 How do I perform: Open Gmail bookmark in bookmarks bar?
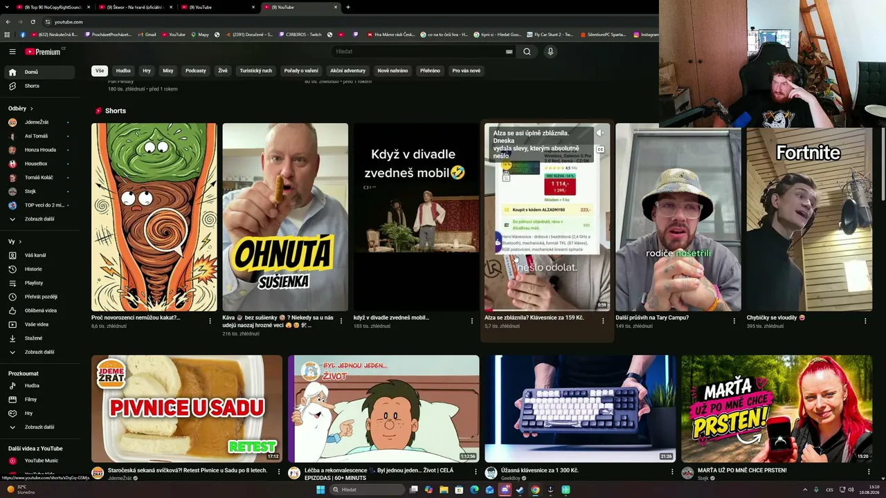(x=147, y=35)
